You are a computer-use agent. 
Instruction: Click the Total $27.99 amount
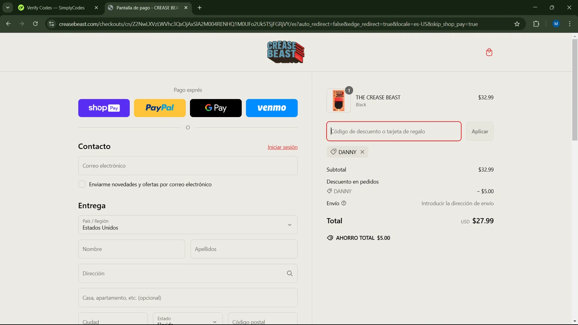click(x=483, y=221)
